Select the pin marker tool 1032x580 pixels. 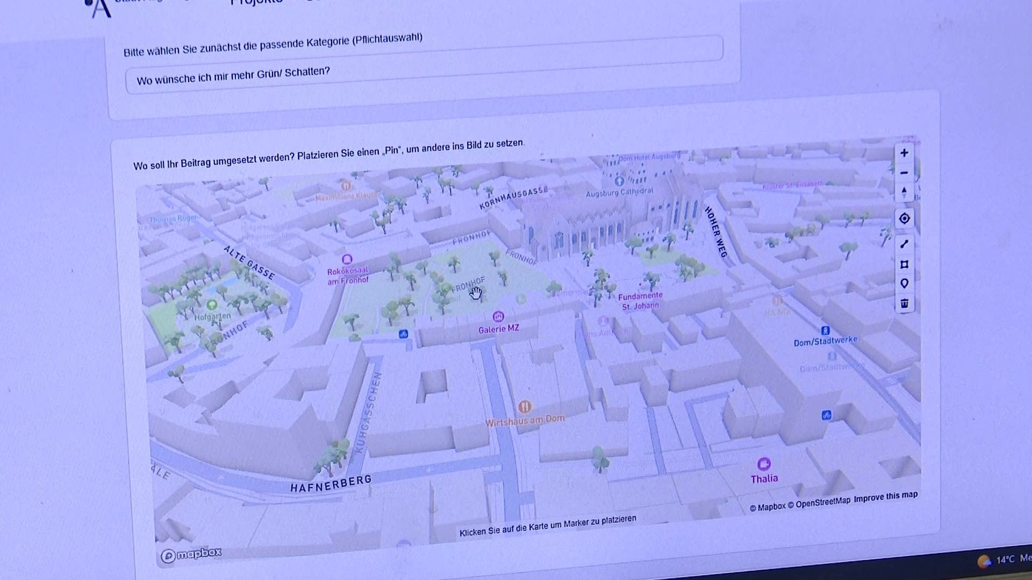click(x=904, y=284)
